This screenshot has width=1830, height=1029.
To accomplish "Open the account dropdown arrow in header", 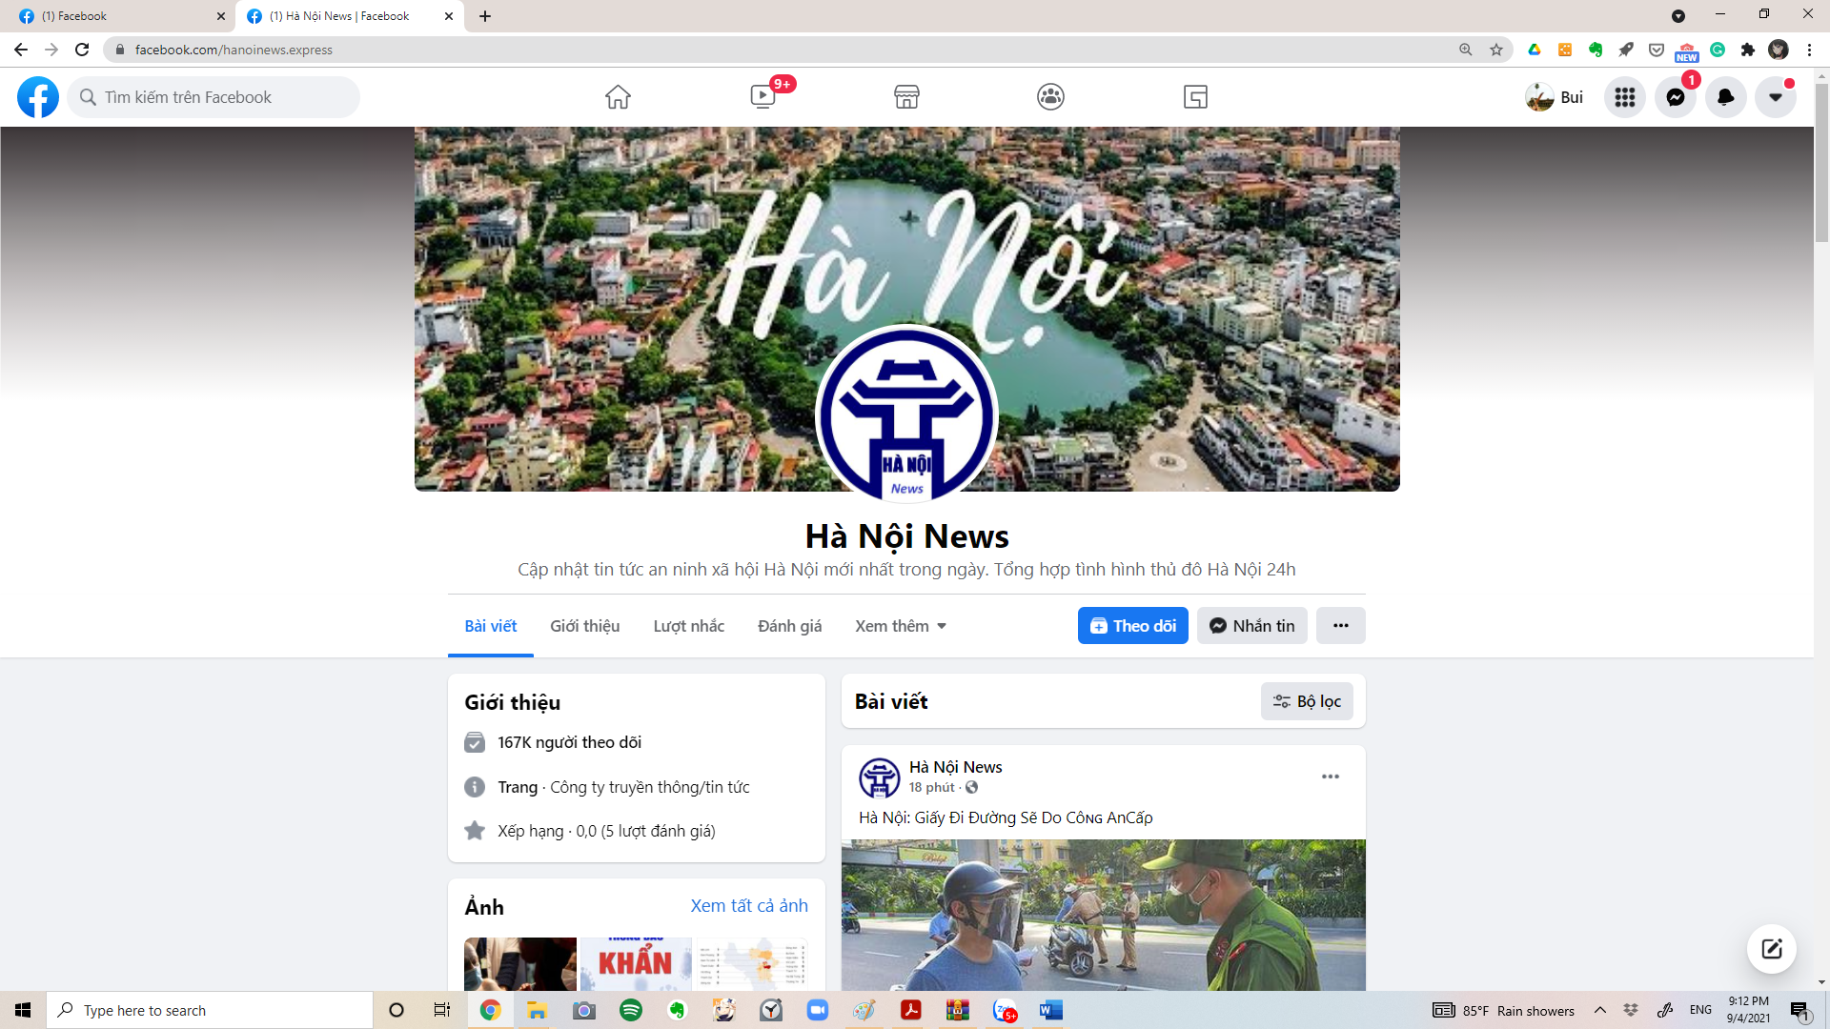I will point(1776,97).
